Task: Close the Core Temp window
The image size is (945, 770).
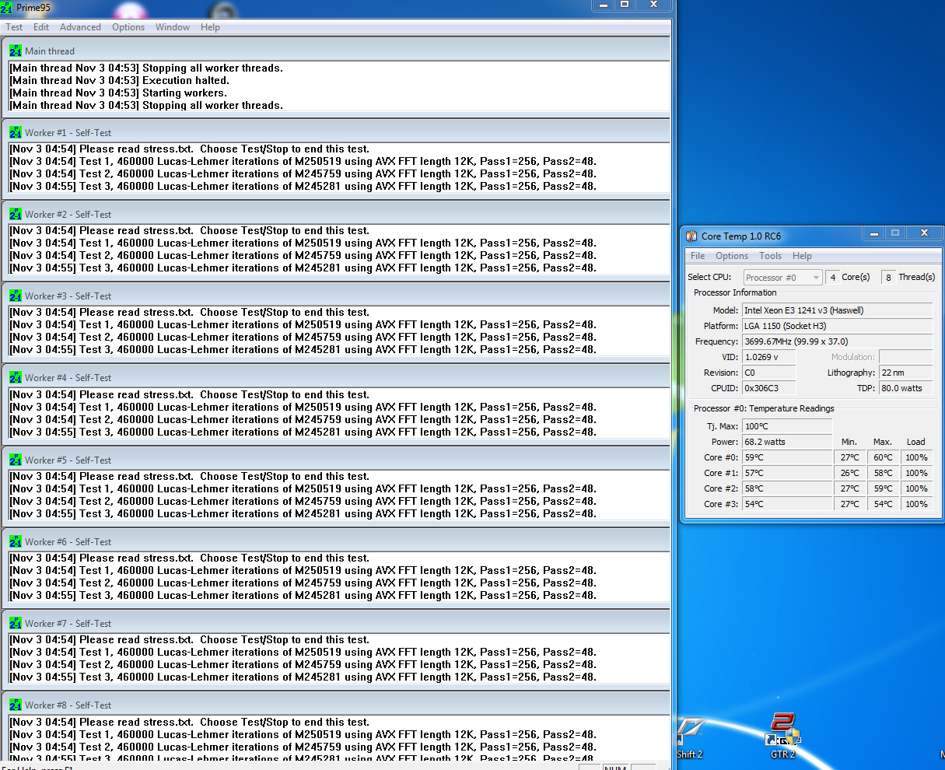Action: pos(923,233)
